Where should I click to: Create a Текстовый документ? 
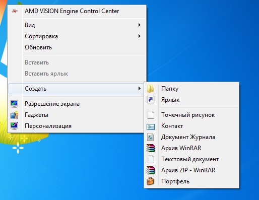(x=191, y=159)
